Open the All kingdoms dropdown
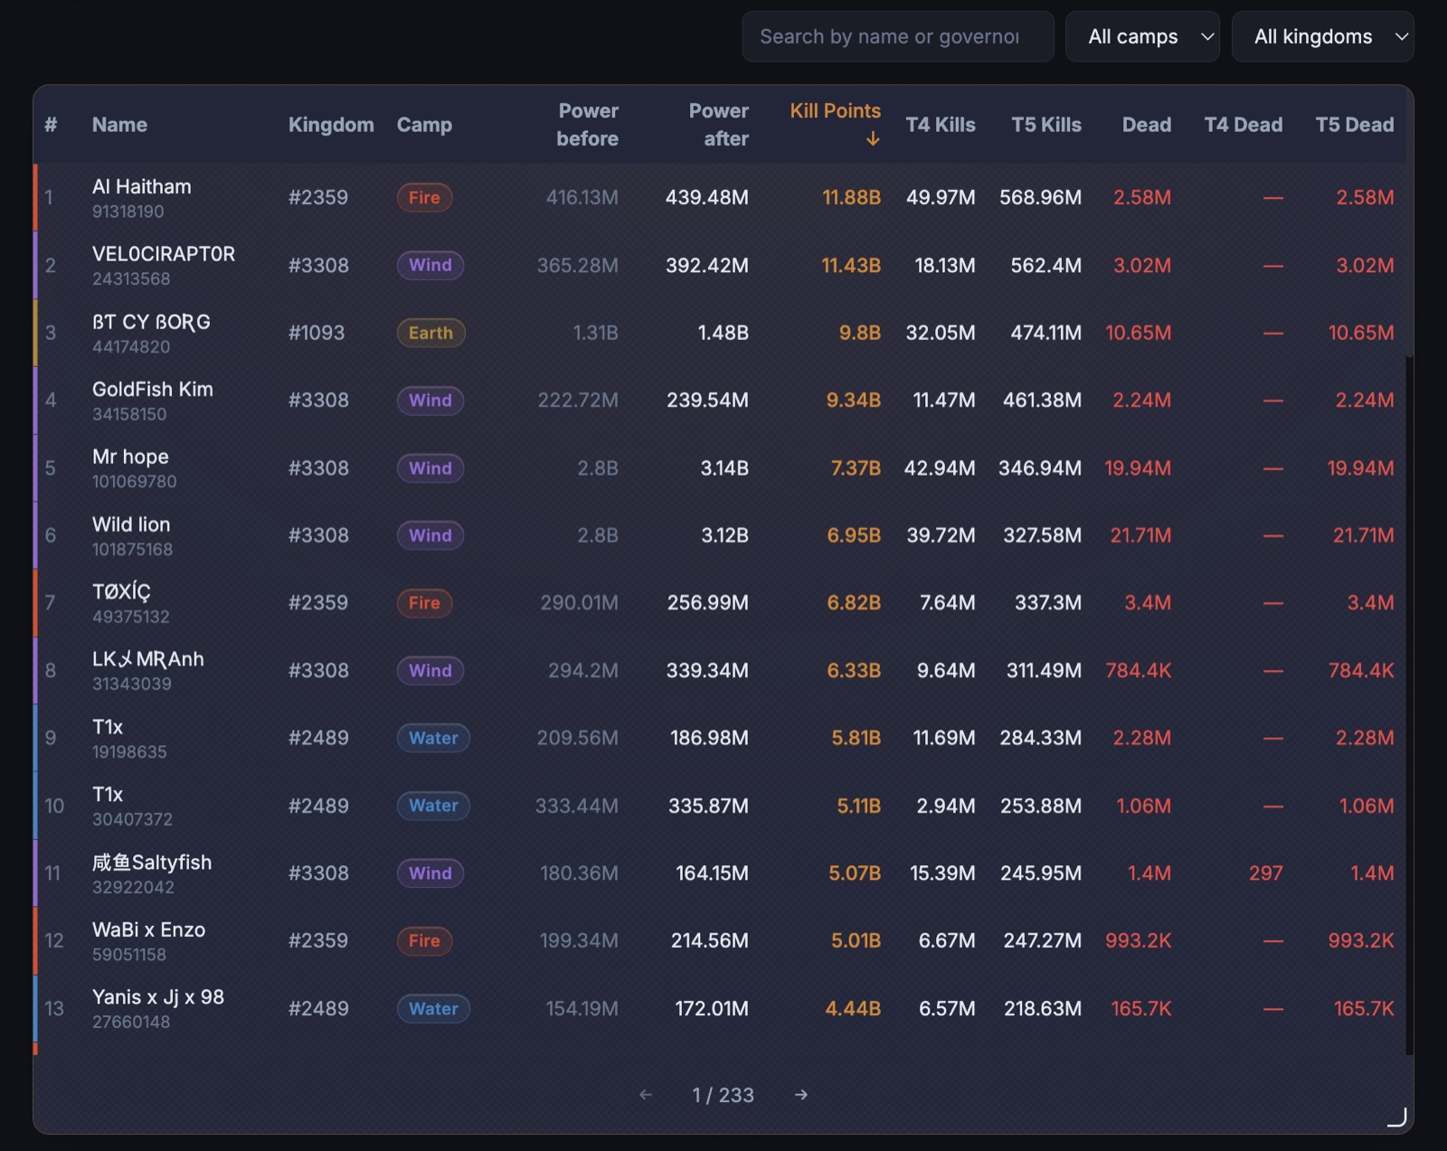This screenshot has height=1151, width=1447. pyautogui.click(x=1323, y=37)
